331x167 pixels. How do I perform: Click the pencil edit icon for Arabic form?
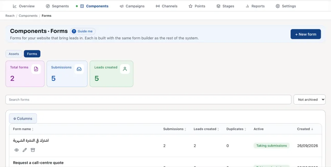[x=25, y=150]
